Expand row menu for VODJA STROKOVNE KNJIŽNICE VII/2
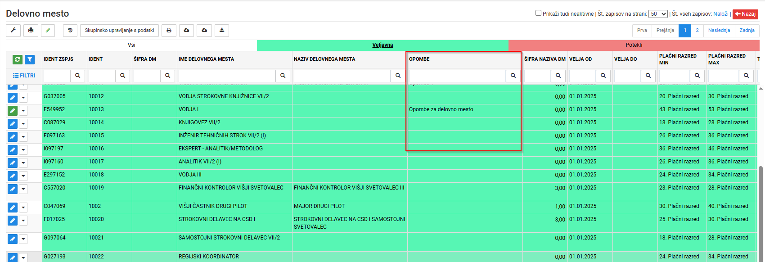 pos(23,98)
